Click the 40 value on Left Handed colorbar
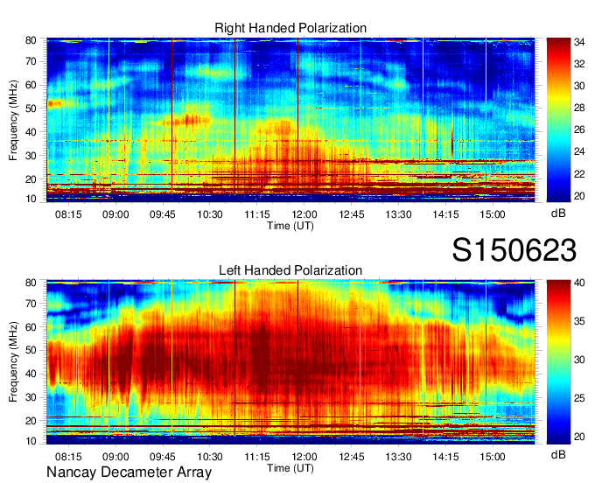This screenshot has height=483, width=595. pyautogui.click(x=579, y=283)
